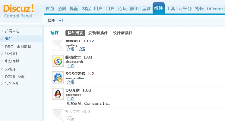The height and width of the screenshot is (121, 225).
Task: Click the soso_smilies identifier text
Action: point(75,78)
